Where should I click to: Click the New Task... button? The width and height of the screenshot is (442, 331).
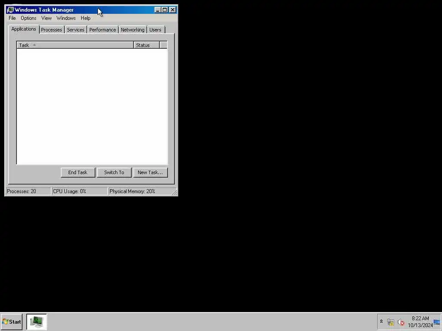click(150, 172)
